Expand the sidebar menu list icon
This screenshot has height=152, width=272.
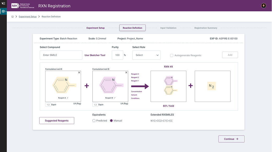pyautogui.click(x=3, y=3)
